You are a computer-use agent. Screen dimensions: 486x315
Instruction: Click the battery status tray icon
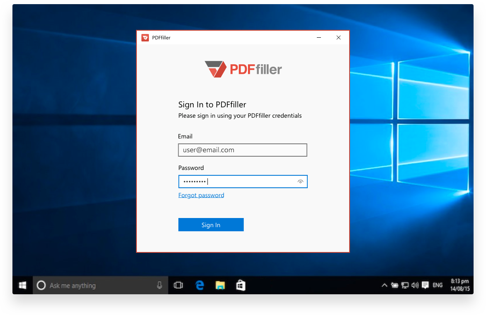coord(395,285)
